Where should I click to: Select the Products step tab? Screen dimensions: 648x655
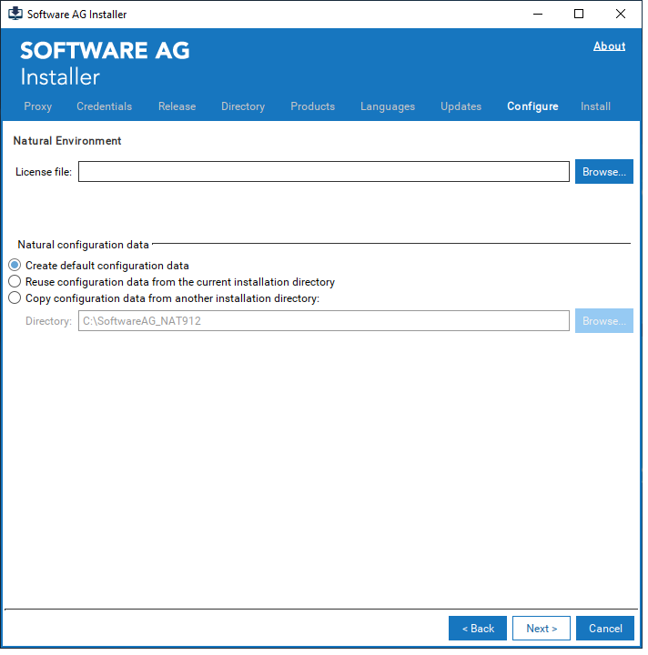(312, 106)
